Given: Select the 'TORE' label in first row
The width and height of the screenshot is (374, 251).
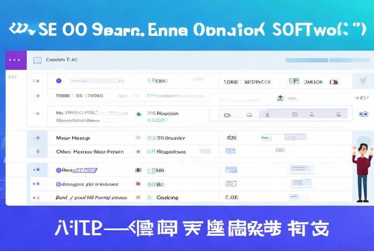Looking at the screenshot, I should [x=231, y=82].
